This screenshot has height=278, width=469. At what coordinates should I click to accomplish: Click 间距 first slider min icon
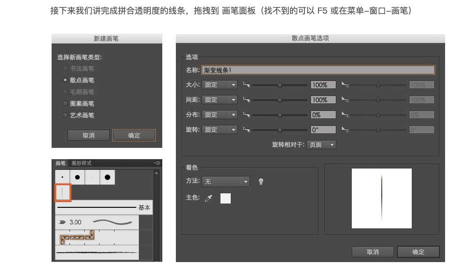pos(246,100)
